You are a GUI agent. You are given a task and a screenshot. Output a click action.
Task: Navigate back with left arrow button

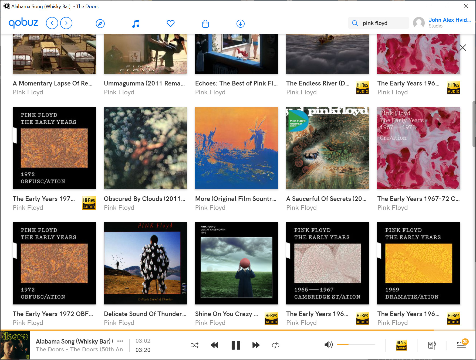pos(52,23)
